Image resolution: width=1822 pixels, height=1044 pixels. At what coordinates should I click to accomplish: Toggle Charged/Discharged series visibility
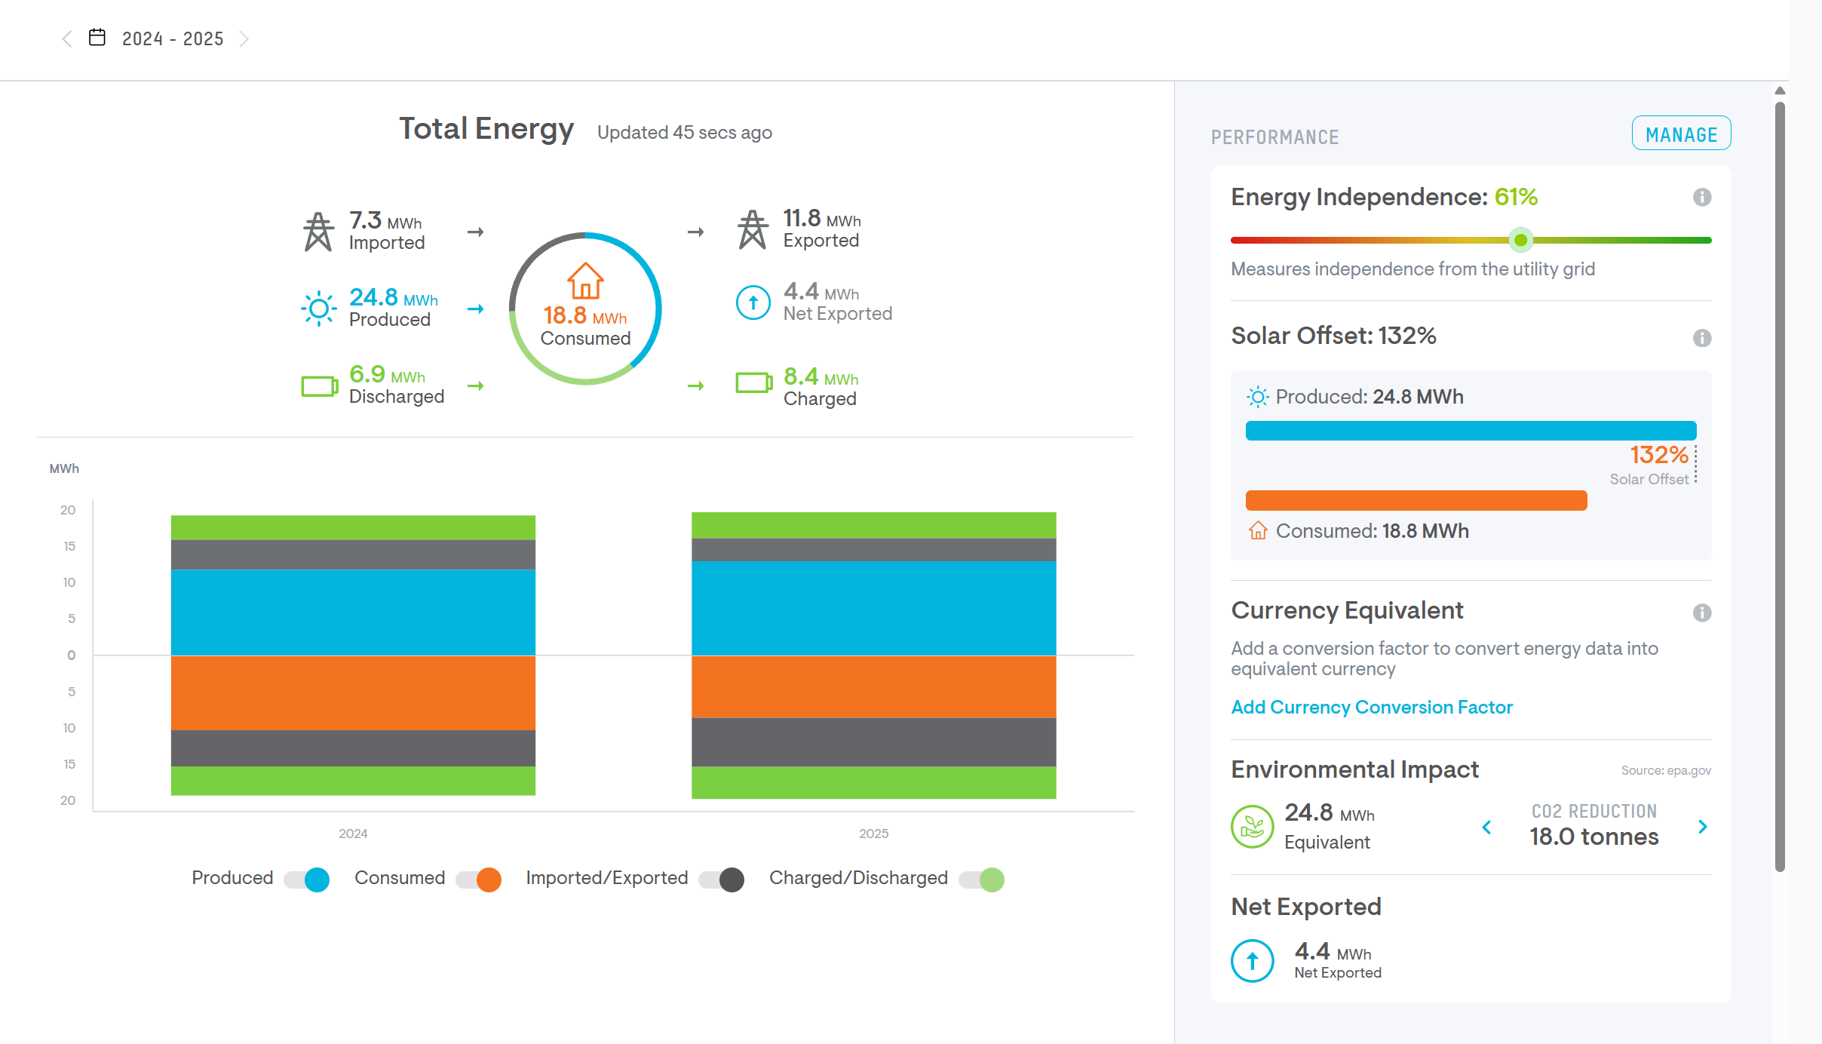982,880
